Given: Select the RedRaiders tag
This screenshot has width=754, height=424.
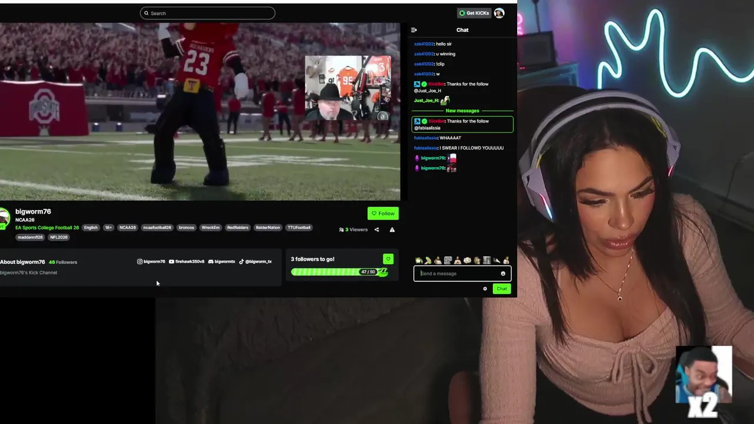Looking at the screenshot, I should coord(237,227).
